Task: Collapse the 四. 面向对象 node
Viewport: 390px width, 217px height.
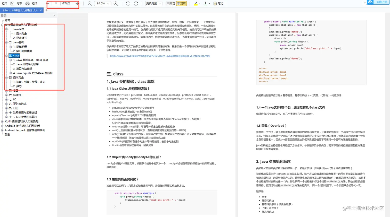Action: point(6,77)
